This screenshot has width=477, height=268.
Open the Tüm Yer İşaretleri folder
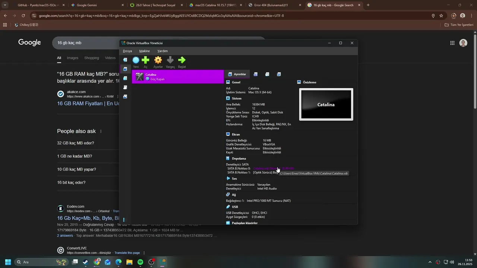[459, 25]
